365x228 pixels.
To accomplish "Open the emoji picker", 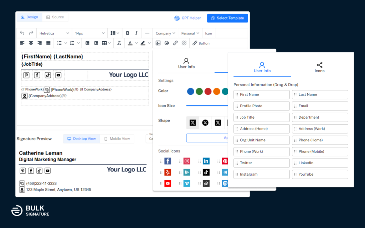I will pyautogui.click(x=166, y=43).
